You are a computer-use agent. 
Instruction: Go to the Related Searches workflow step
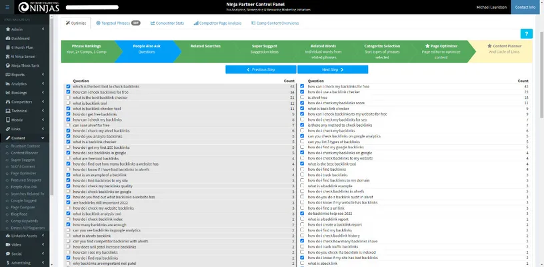[206, 49]
